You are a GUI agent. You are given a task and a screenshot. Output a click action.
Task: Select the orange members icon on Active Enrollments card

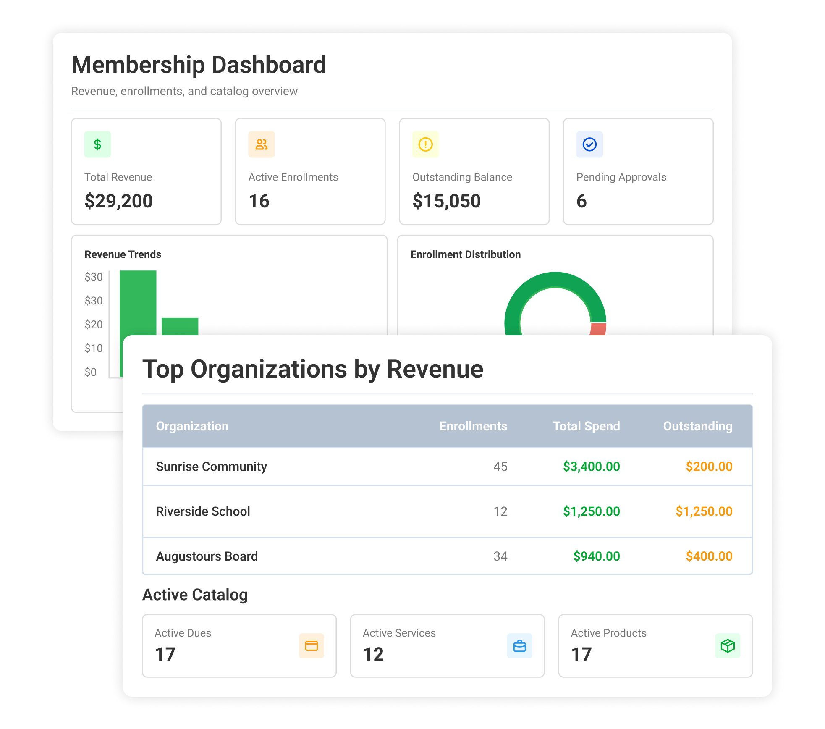click(x=261, y=144)
